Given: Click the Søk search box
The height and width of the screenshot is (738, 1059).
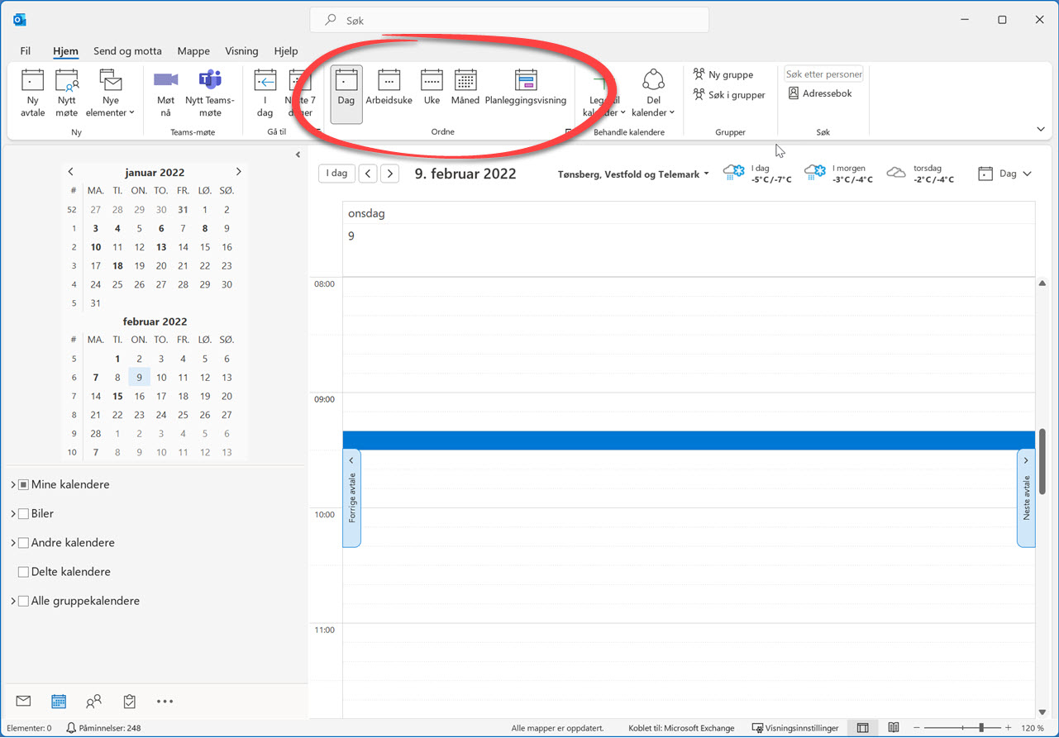Looking at the screenshot, I should (x=509, y=20).
